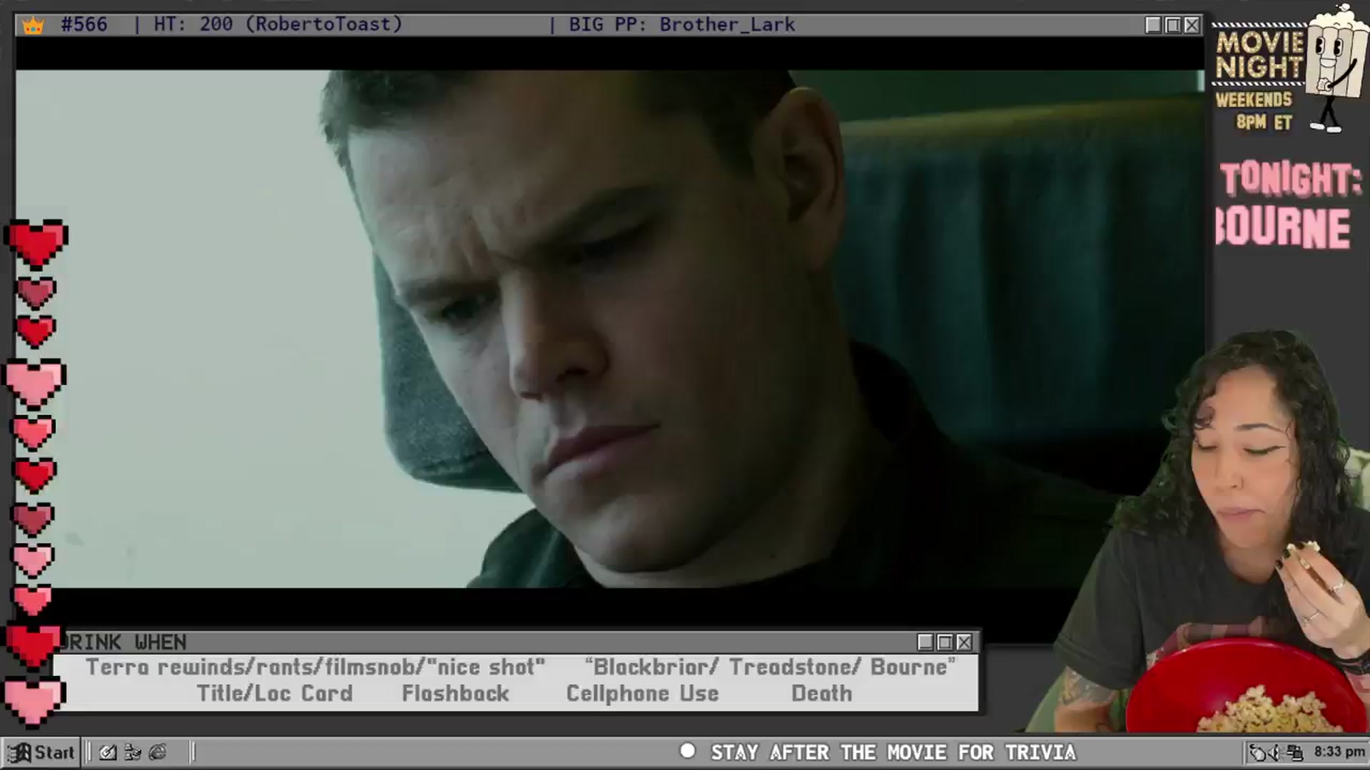
Task: Click the Terra rewinds/rants/filmsnob rule text
Action: (x=315, y=667)
